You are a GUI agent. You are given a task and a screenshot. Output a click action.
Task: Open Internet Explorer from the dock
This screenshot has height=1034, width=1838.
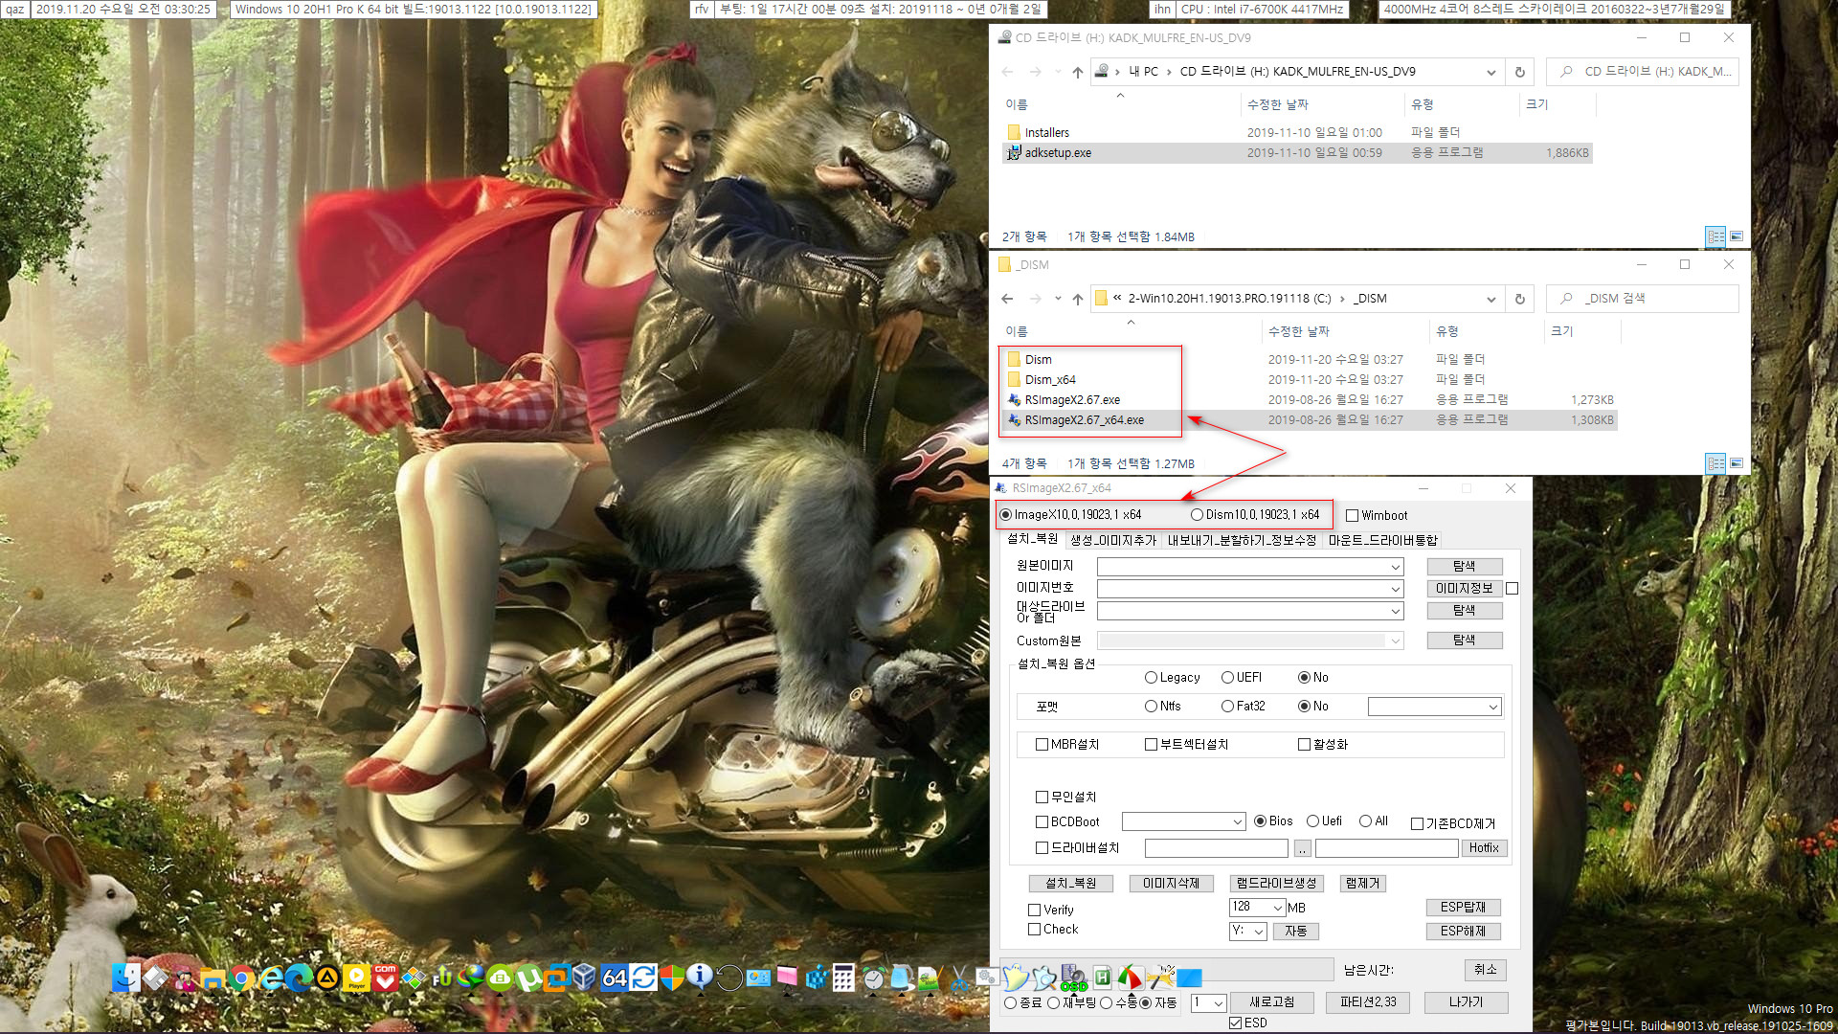(x=271, y=978)
